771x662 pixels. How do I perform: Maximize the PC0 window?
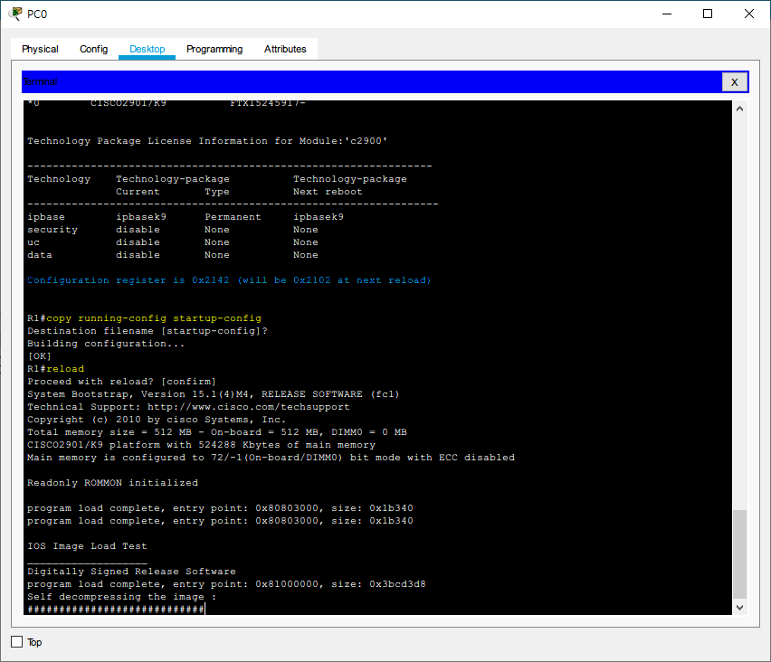(x=708, y=14)
